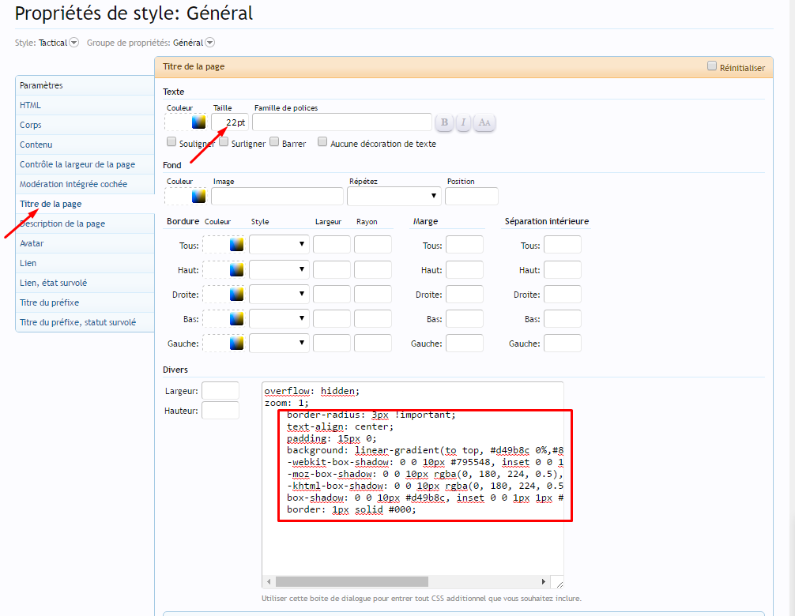Click the small caps (AA) icon
The width and height of the screenshot is (795, 616).
coord(484,122)
